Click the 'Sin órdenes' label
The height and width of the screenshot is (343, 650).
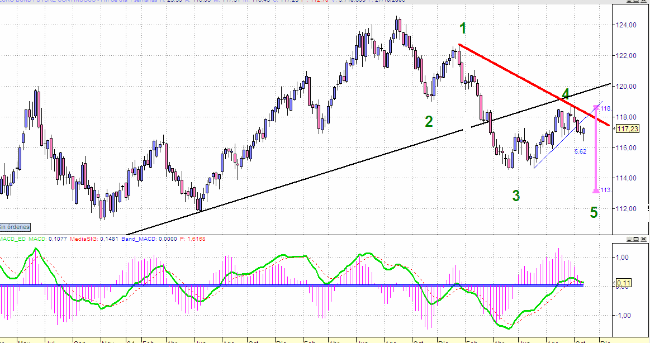pos(15,227)
